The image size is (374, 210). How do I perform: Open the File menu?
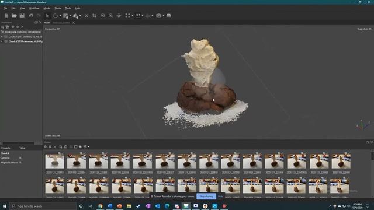(5, 8)
